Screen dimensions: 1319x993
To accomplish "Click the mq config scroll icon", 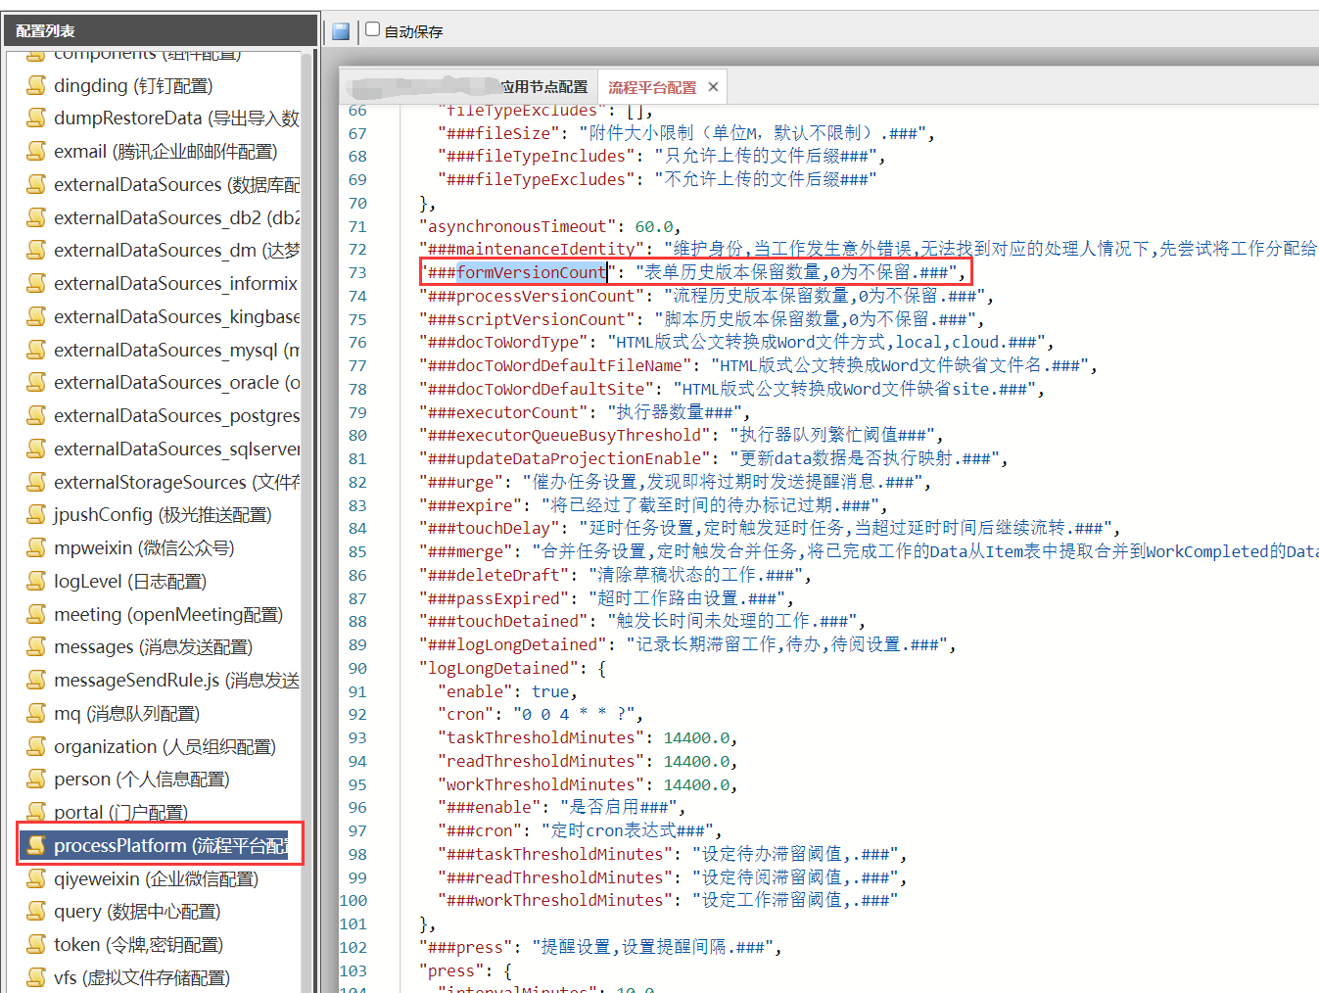I will click(36, 714).
